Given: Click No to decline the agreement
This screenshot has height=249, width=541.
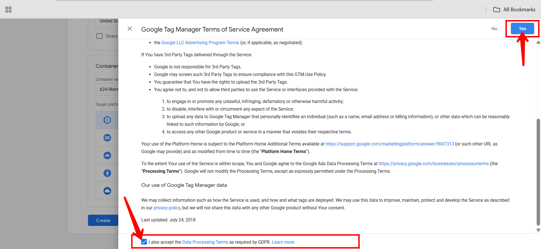Looking at the screenshot, I should click(x=494, y=29).
